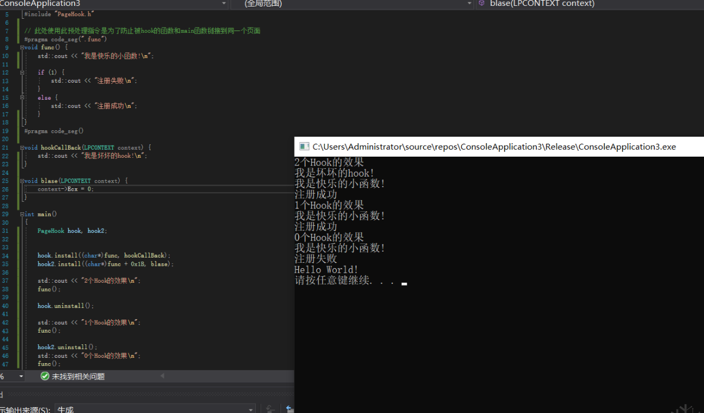Viewport: 704px width, 413px height.
Task: Click '注册失败' in the console output
Action: (316, 259)
